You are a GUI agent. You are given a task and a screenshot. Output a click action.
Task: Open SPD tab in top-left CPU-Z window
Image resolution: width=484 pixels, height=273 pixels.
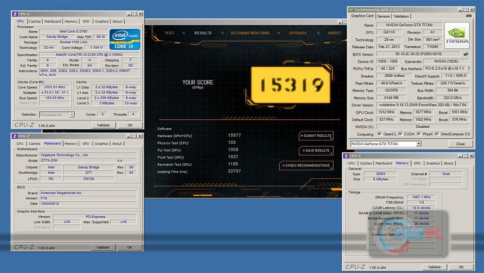[86, 22]
